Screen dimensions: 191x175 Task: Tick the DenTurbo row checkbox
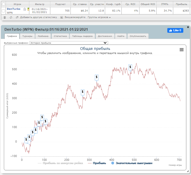pyautogui.click(x=3, y=11)
